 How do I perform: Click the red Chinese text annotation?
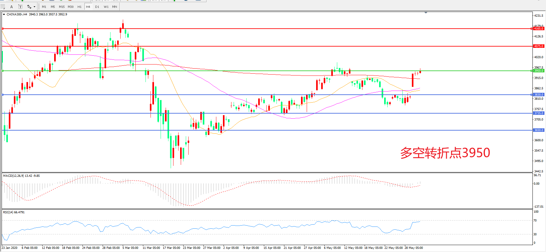click(445, 153)
